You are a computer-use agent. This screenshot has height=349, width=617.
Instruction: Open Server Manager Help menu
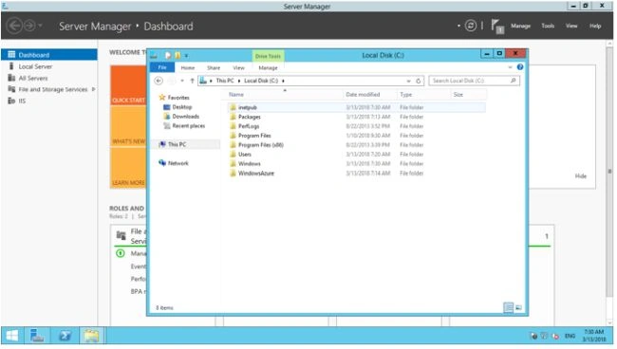click(595, 26)
